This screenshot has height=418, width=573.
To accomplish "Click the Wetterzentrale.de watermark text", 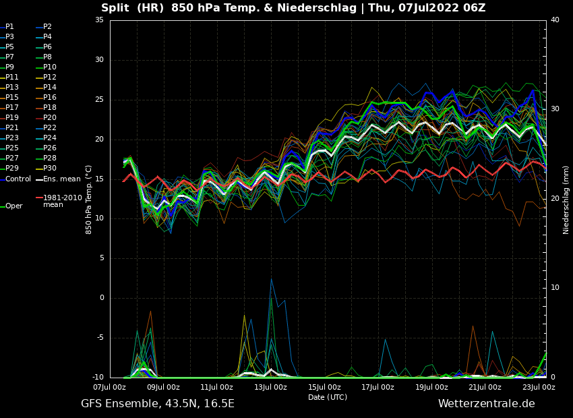I will pos(486,404).
